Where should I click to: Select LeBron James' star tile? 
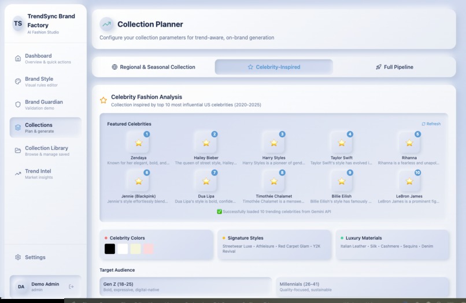click(409, 181)
